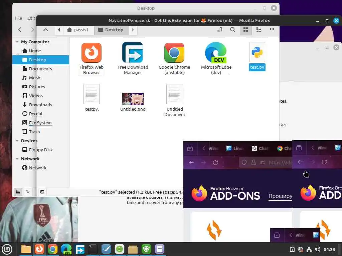Click the Firefox tracking protection shield icon
Screen dimensions: 342x256
[x=244, y=163]
